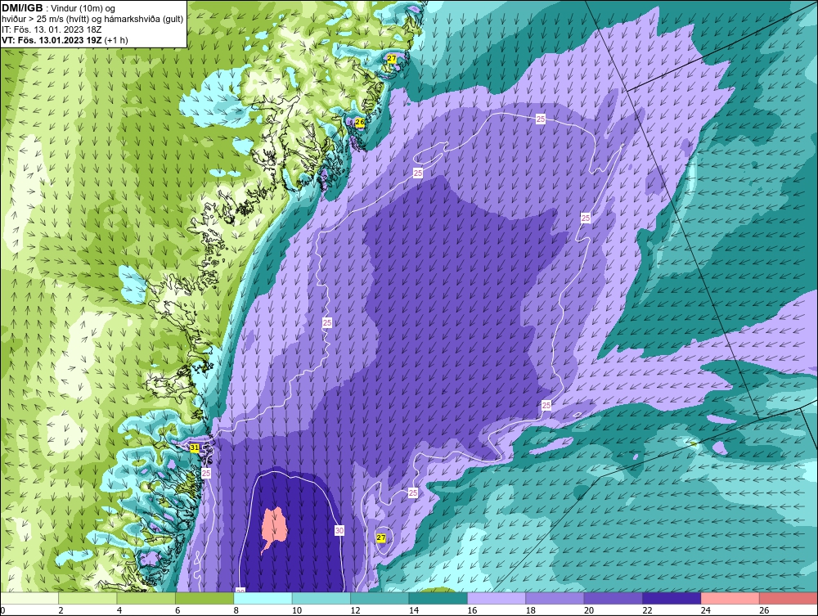The width and height of the screenshot is (818, 616).
Task: Click the yellow 31 gust marker on the coast
Action: pos(194,447)
